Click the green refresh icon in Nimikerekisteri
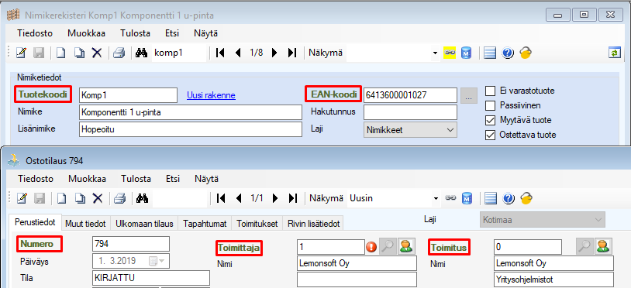Image resolution: width=631 pixels, height=288 pixels. [615, 53]
